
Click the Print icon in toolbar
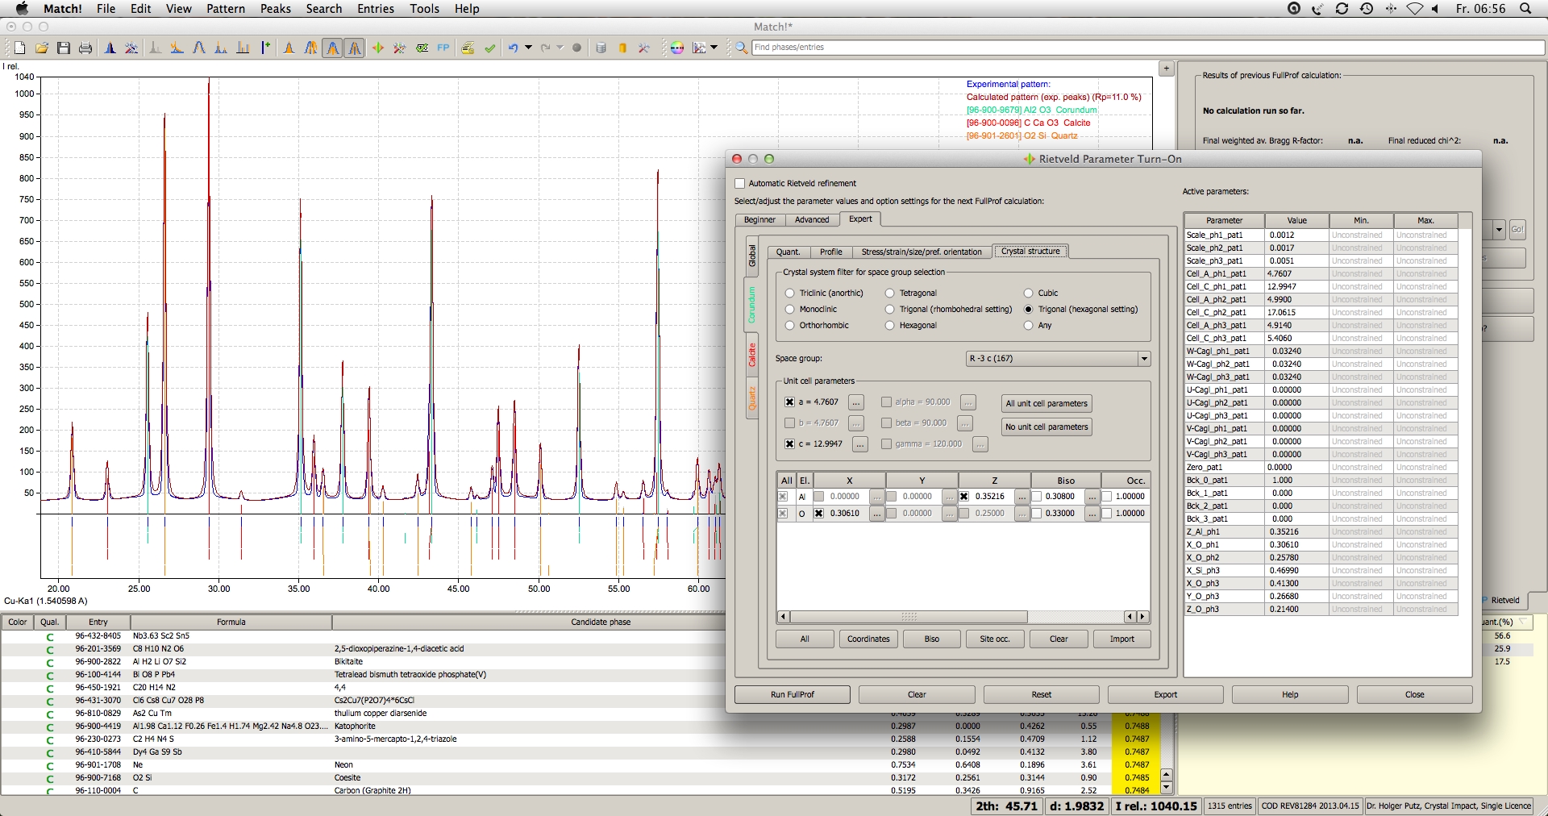click(x=85, y=48)
